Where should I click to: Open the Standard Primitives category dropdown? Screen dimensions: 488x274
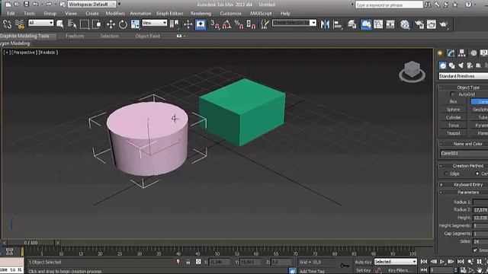464,76
